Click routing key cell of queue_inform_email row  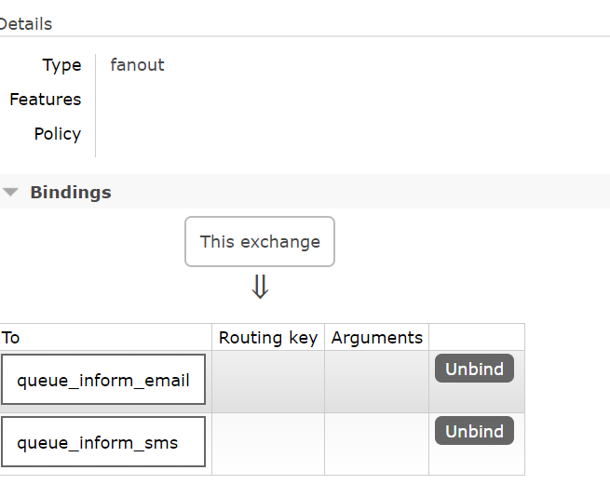(x=268, y=382)
